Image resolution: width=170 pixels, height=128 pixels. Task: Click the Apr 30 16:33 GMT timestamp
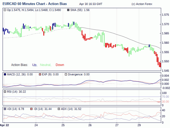[91, 4]
